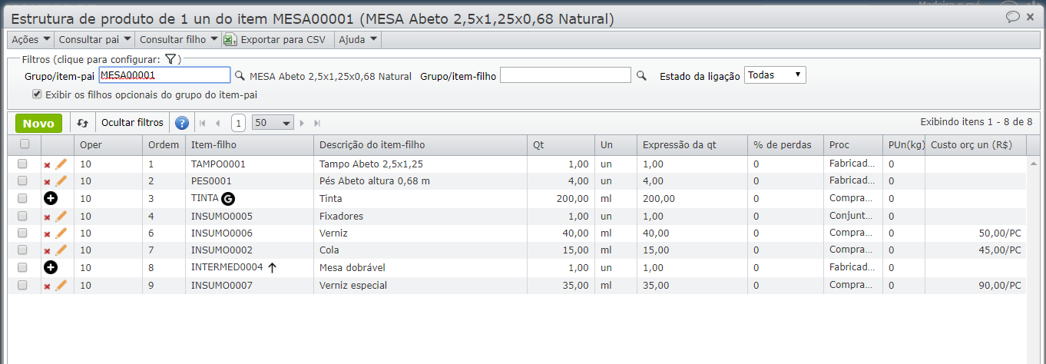Click the up arrow next to INTERMED0004
Image resolution: width=1046 pixels, height=364 pixels.
click(x=272, y=267)
